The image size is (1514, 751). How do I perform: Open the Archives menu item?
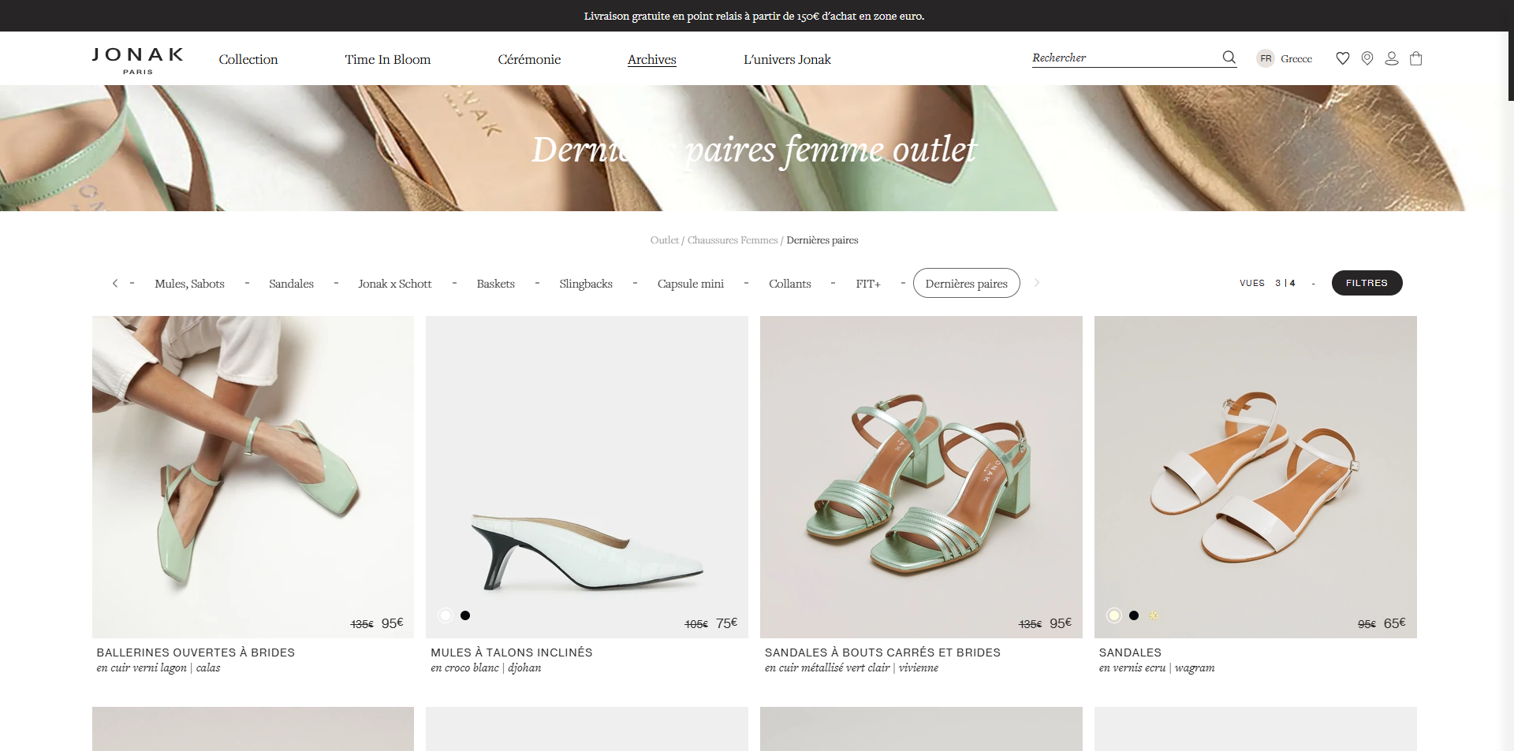coord(652,60)
